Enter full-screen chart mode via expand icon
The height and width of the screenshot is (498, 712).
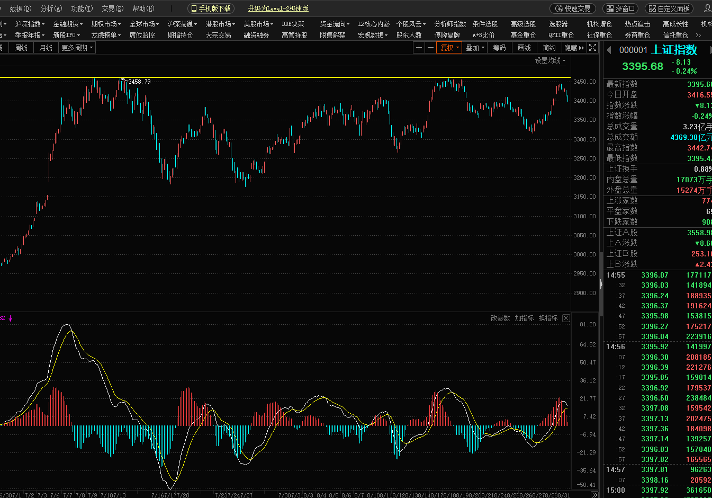coord(593,48)
